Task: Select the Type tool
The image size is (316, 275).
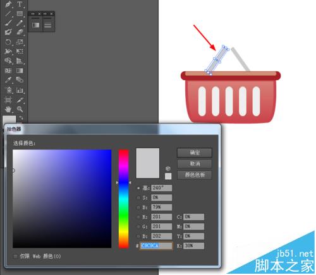Action: point(20,4)
